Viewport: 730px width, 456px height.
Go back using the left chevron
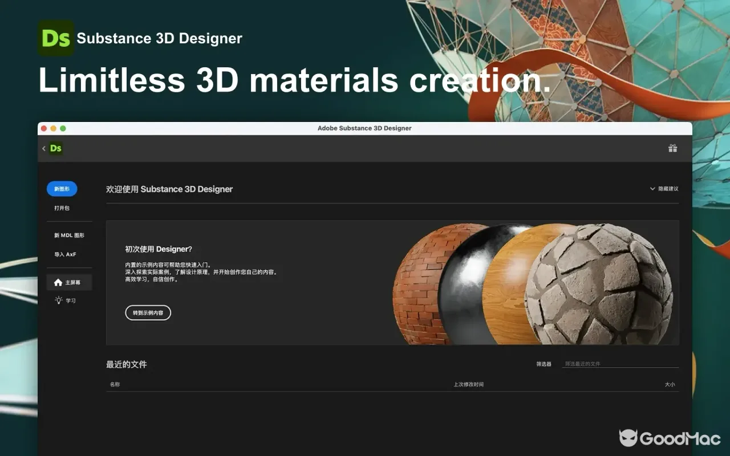[x=44, y=148]
